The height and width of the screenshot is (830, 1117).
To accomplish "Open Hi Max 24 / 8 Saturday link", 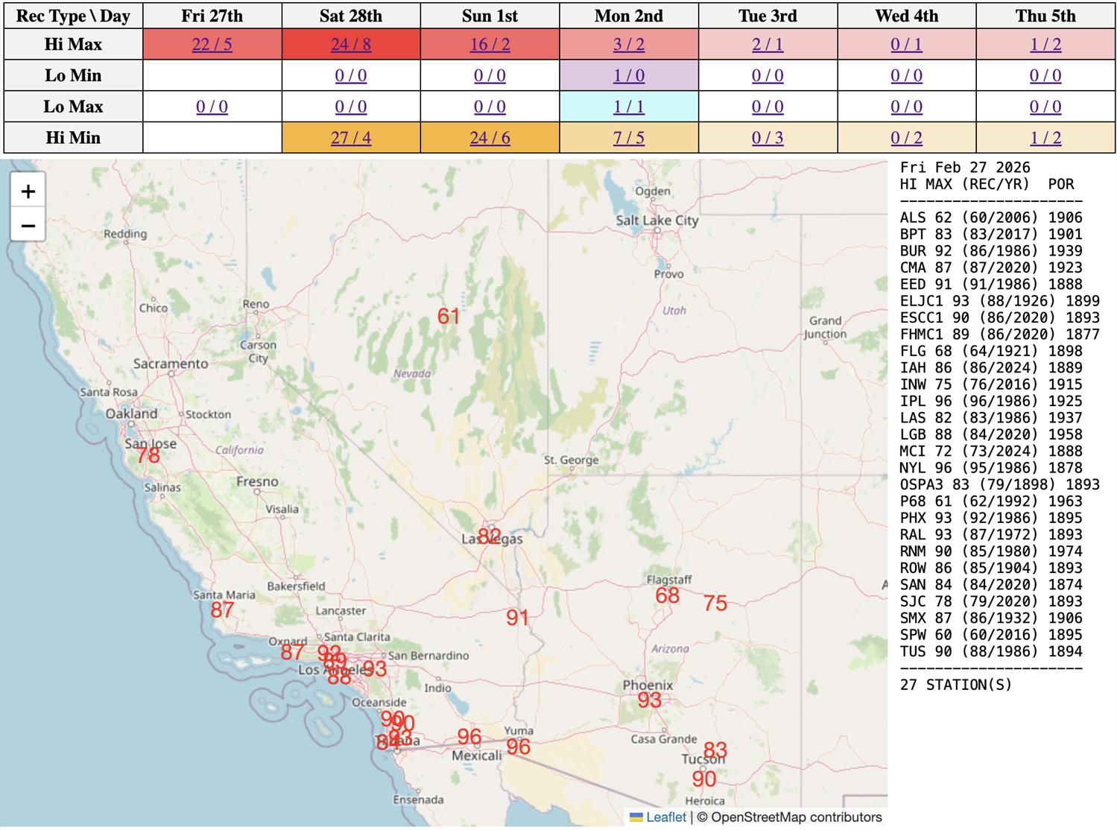I will tap(351, 45).
